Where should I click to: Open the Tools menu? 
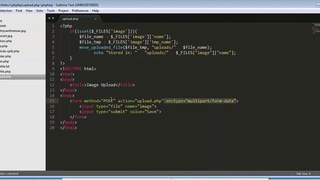[51, 11]
